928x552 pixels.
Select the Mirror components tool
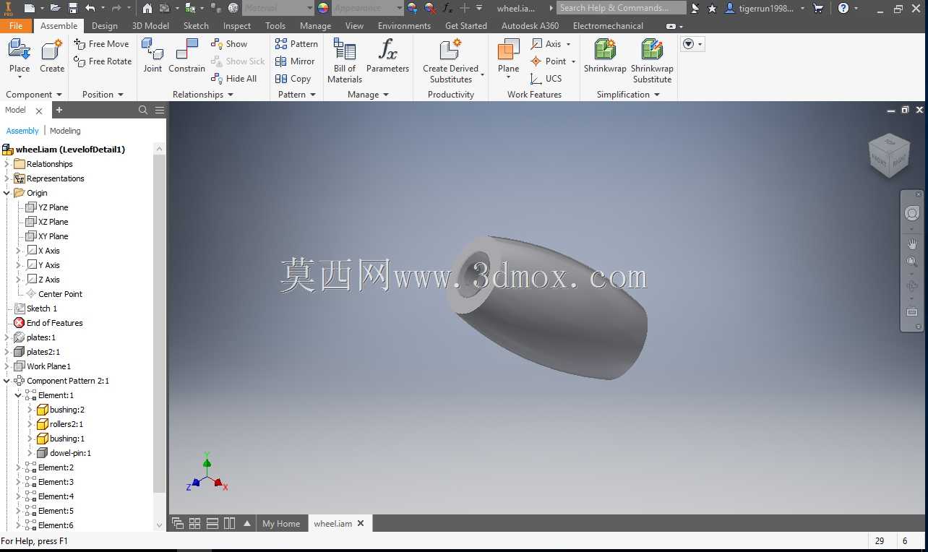tap(295, 61)
